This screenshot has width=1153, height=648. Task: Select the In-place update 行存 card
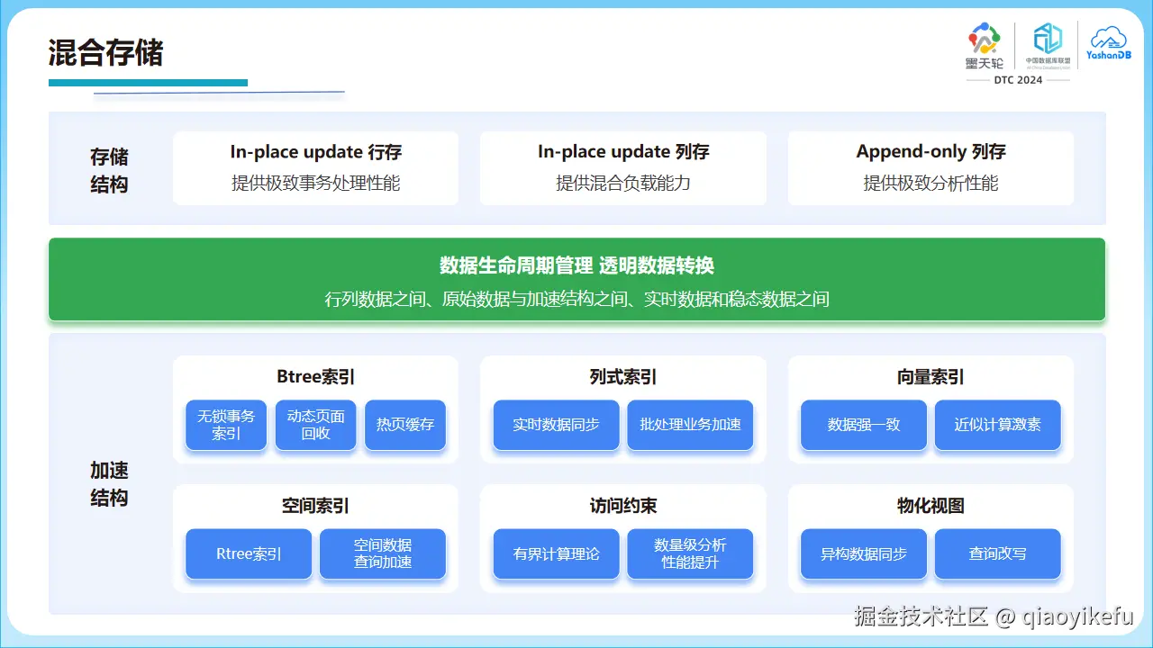(315, 167)
